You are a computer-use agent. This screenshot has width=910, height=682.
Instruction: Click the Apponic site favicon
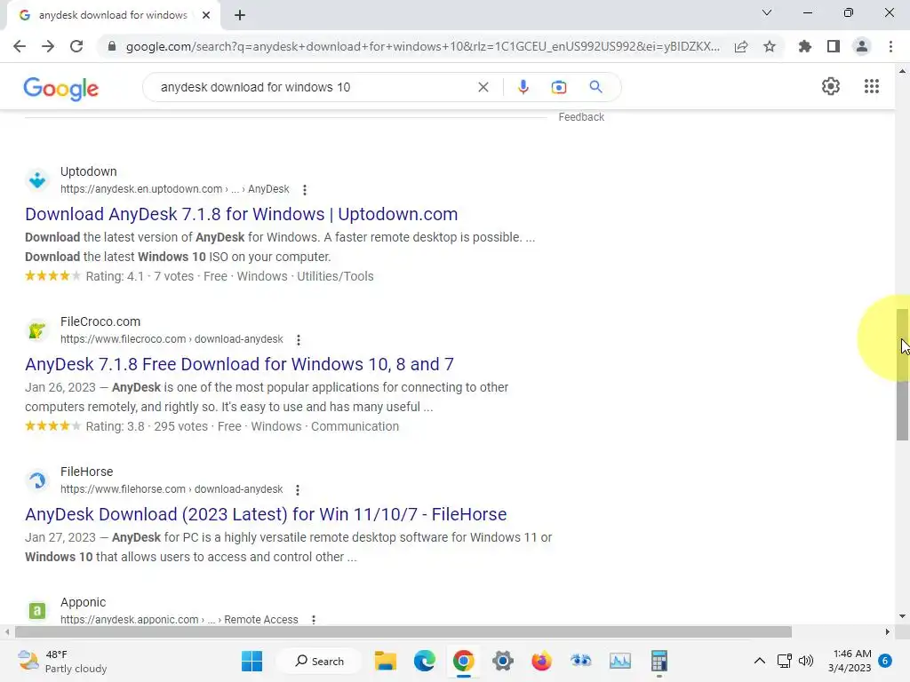(37, 611)
